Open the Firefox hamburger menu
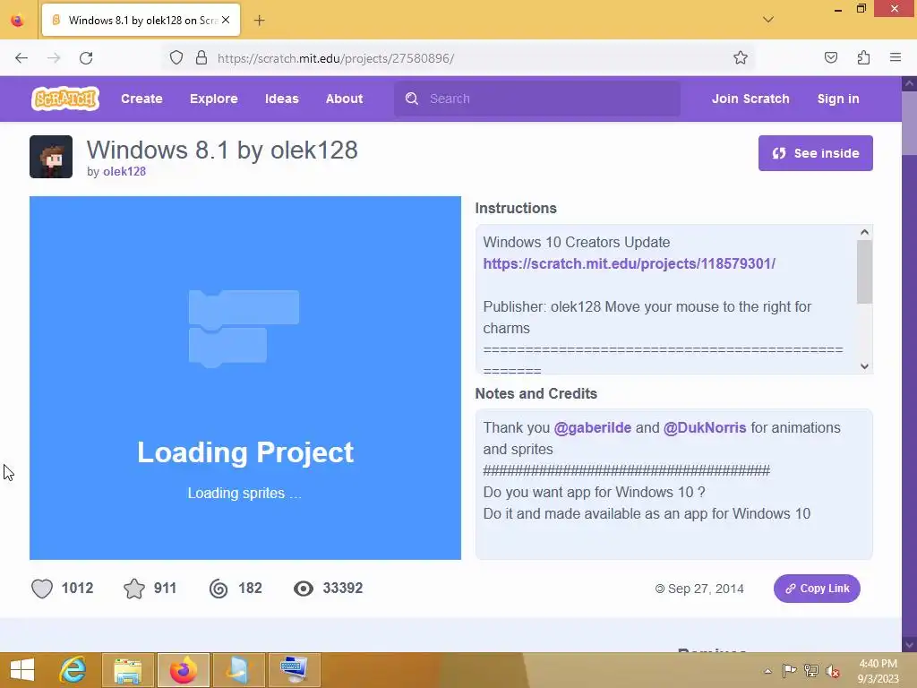917x688 pixels. tap(896, 57)
